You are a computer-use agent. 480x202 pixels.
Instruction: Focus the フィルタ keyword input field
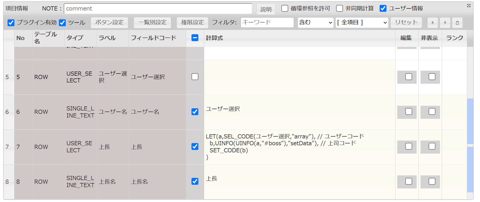[x=267, y=23]
